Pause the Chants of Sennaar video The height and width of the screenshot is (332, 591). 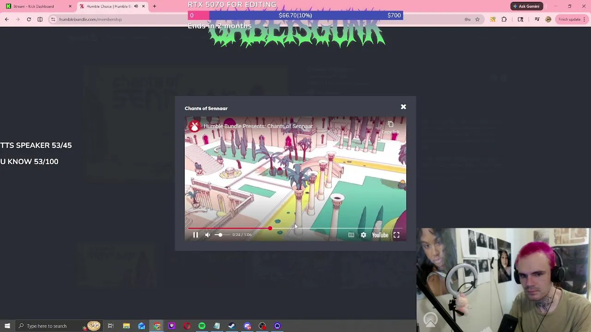[195, 235]
